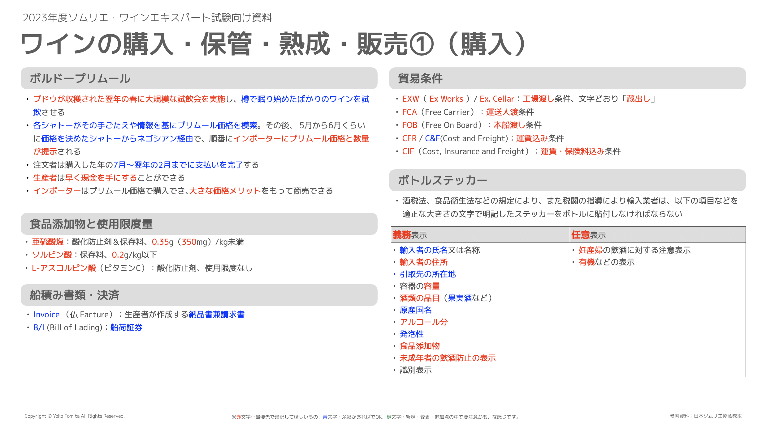762x427 pixels.
Task: Click the B/L (Bill of Lading) line
Action: coord(88,327)
